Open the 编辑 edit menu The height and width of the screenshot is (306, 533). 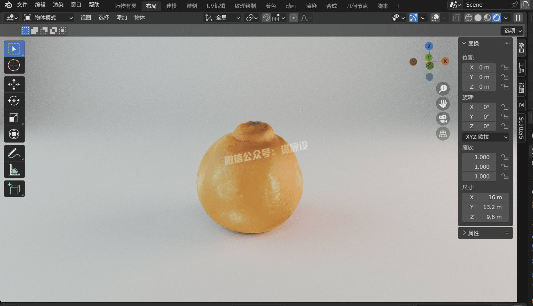[x=40, y=5]
